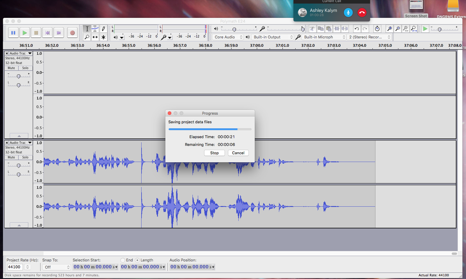This screenshot has width=466, height=279.
Task: Select the Multi-Tool asterisk
Action: [104, 37]
